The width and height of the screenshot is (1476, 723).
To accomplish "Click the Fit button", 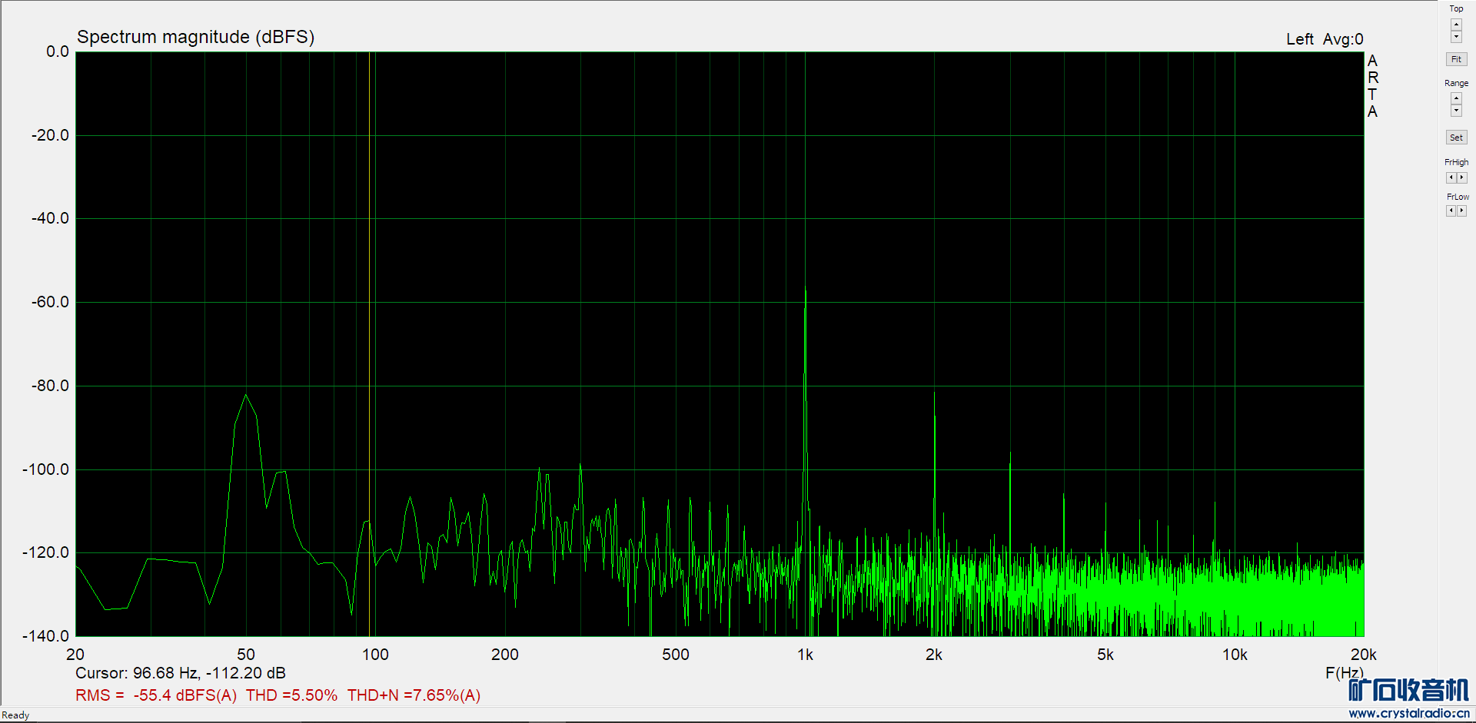I will pos(1456,59).
